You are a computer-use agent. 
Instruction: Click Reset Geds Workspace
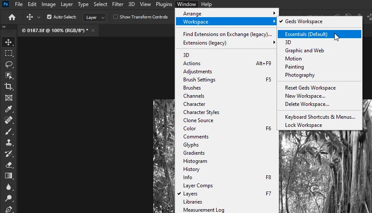coord(320,88)
